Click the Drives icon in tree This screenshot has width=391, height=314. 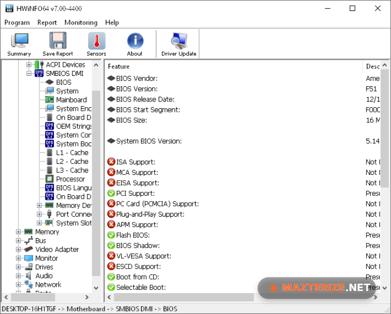(28, 267)
